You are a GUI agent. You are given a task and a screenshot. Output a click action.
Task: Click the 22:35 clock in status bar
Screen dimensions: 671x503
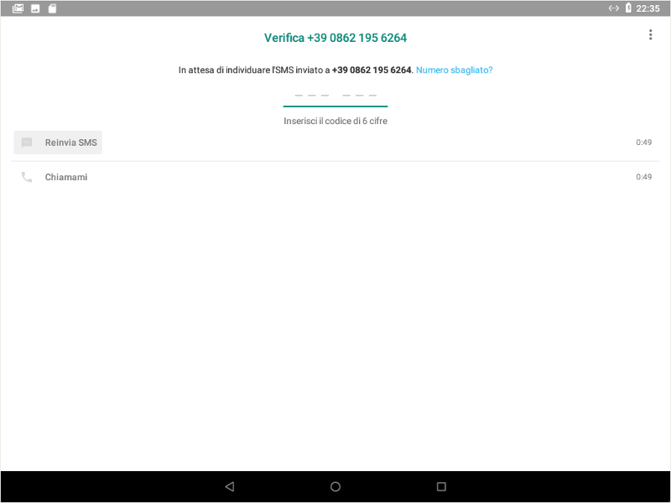coord(648,8)
